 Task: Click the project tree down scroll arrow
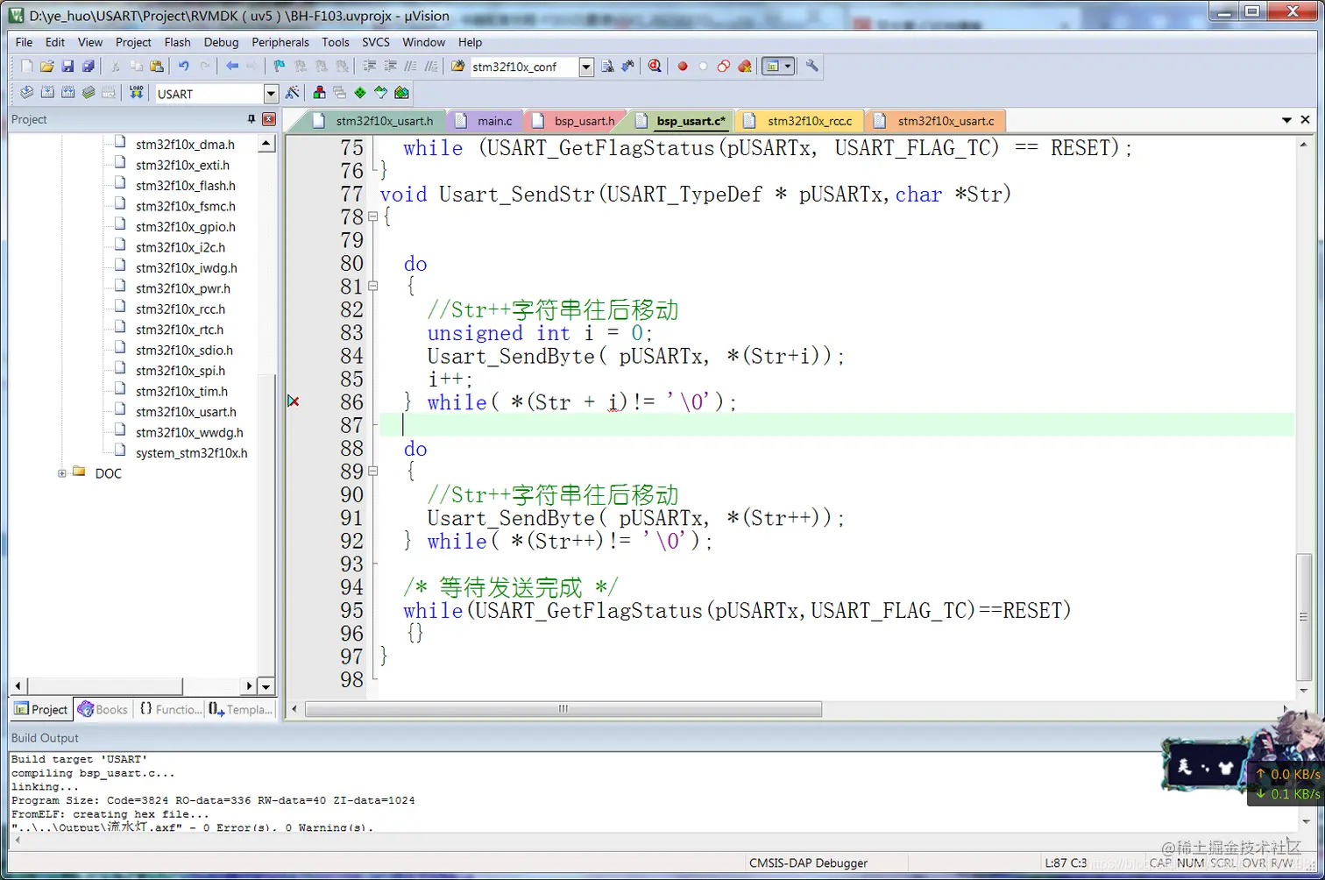pyautogui.click(x=266, y=686)
